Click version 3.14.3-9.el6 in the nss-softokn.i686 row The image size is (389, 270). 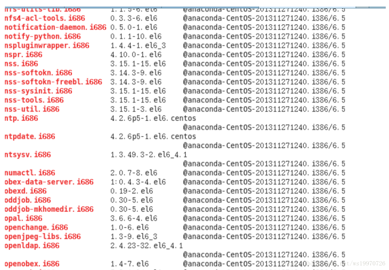point(136,73)
